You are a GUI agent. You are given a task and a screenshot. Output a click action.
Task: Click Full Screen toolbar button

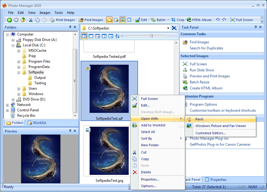point(241,20)
